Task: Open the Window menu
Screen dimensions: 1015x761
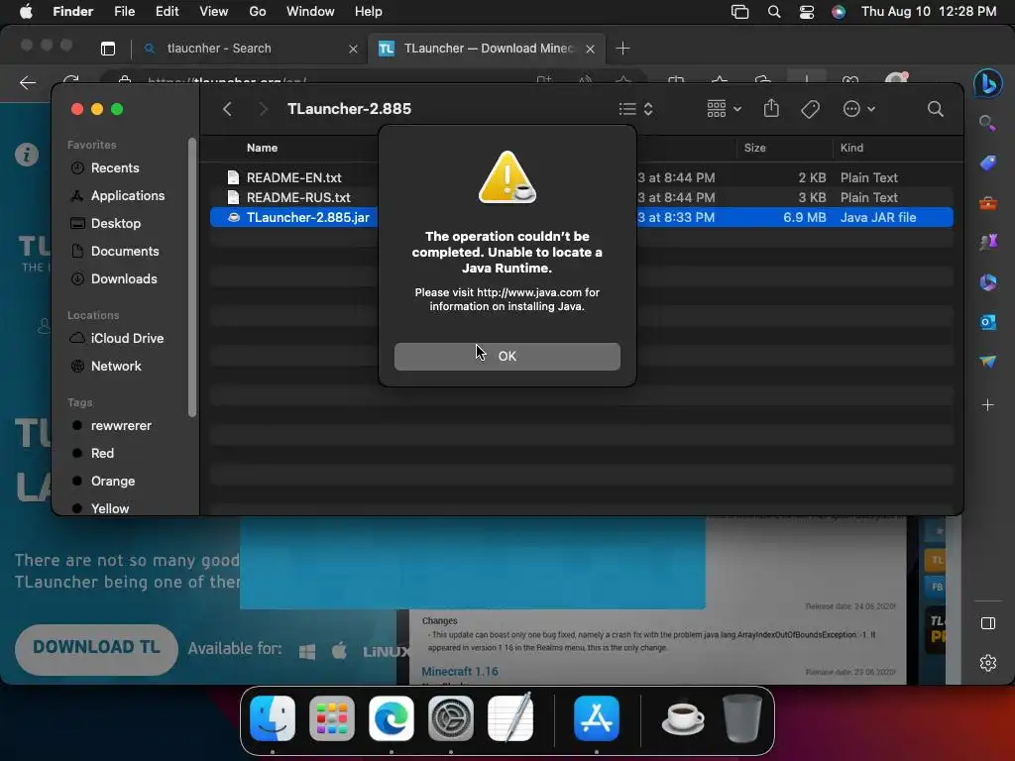Action: click(310, 12)
